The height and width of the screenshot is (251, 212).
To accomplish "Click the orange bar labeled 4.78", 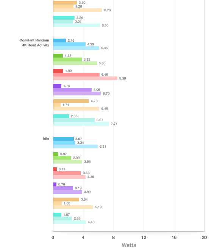I will click(x=71, y=101).
